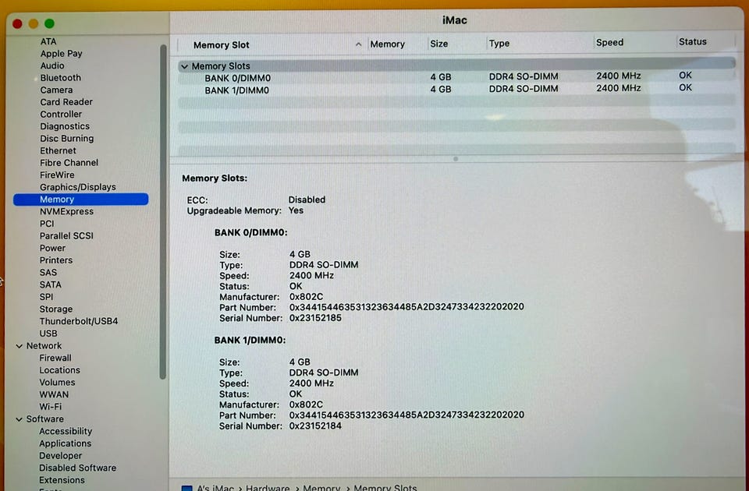
Task: Select Disabled Software item
Action: (77, 468)
